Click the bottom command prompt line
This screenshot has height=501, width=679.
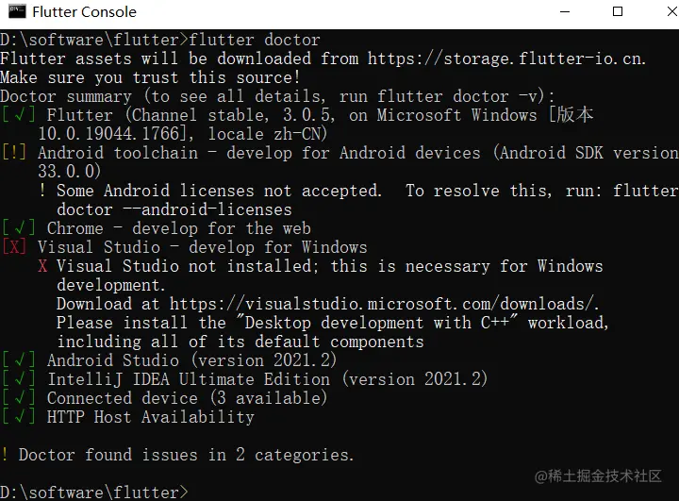click(x=94, y=493)
